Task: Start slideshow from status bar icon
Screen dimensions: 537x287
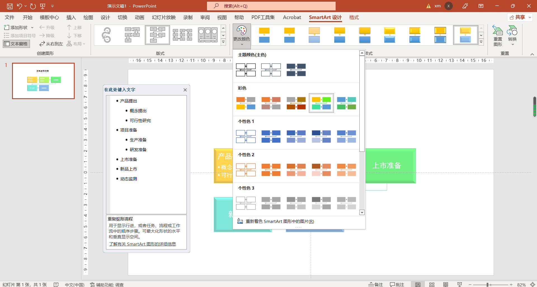Action: [460, 284]
